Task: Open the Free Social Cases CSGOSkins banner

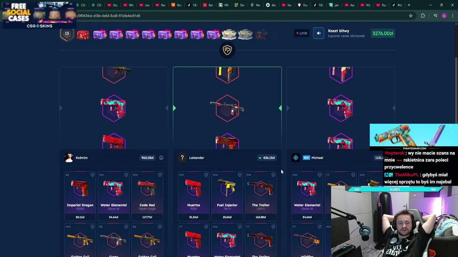Action: pyautogui.click(x=39, y=15)
